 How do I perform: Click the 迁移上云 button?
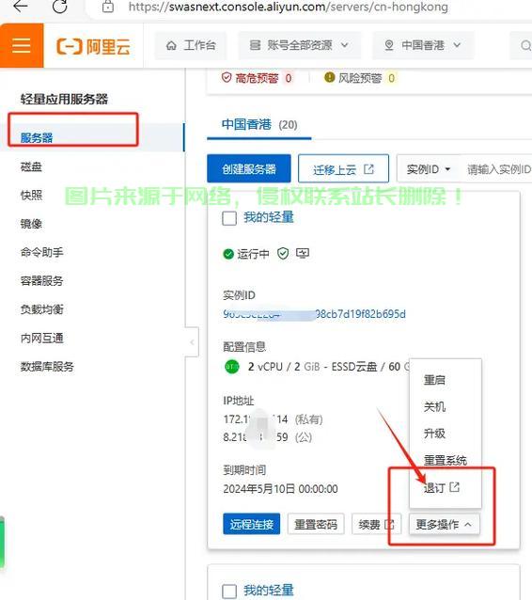pos(343,168)
